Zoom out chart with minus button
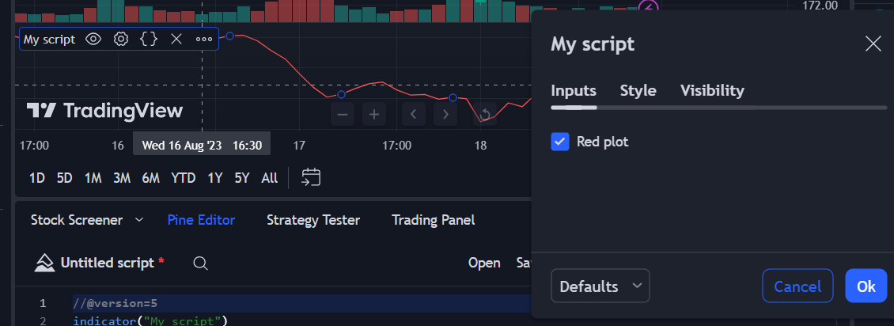This screenshot has height=326, width=894. [x=343, y=115]
